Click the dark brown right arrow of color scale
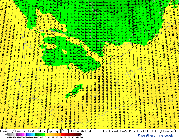 (x=81, y=134)
